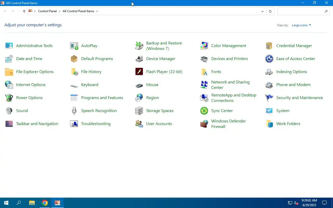Open the Sync Center green icon
The height and width of the screenshot is (208, 333).
tap(204, 111)
